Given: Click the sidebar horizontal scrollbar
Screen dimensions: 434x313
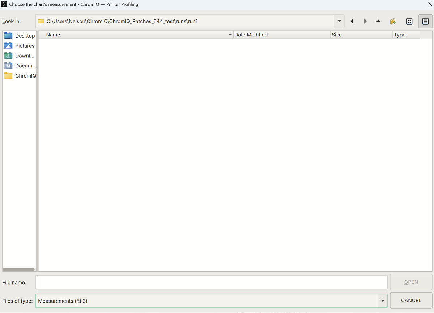Looking at the screenshot, I should click(x=19, y=269).
